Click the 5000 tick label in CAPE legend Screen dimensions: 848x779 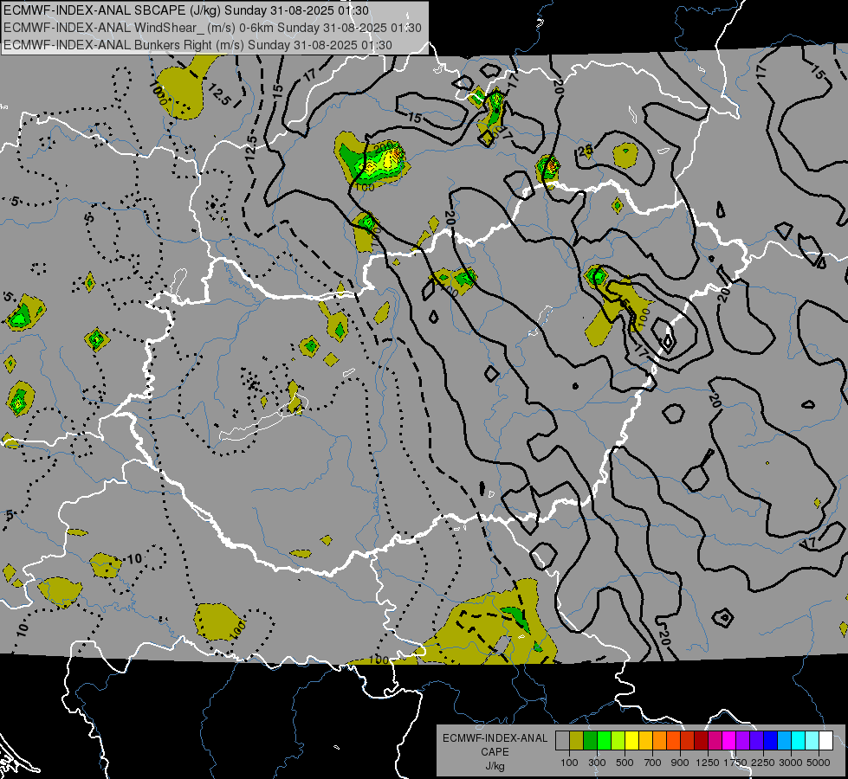pyautogui.click(x=819, y=763)
